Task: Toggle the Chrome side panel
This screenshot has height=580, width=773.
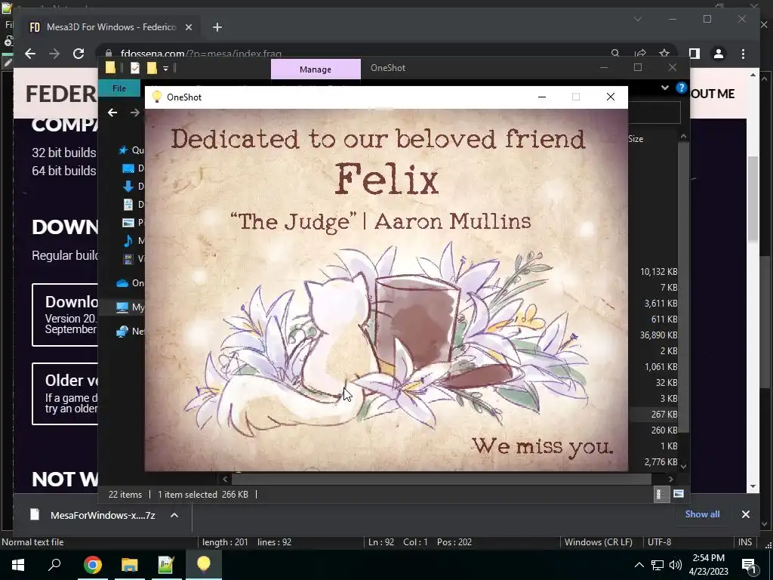Action: pyautogui.click(x=694, y=54)
